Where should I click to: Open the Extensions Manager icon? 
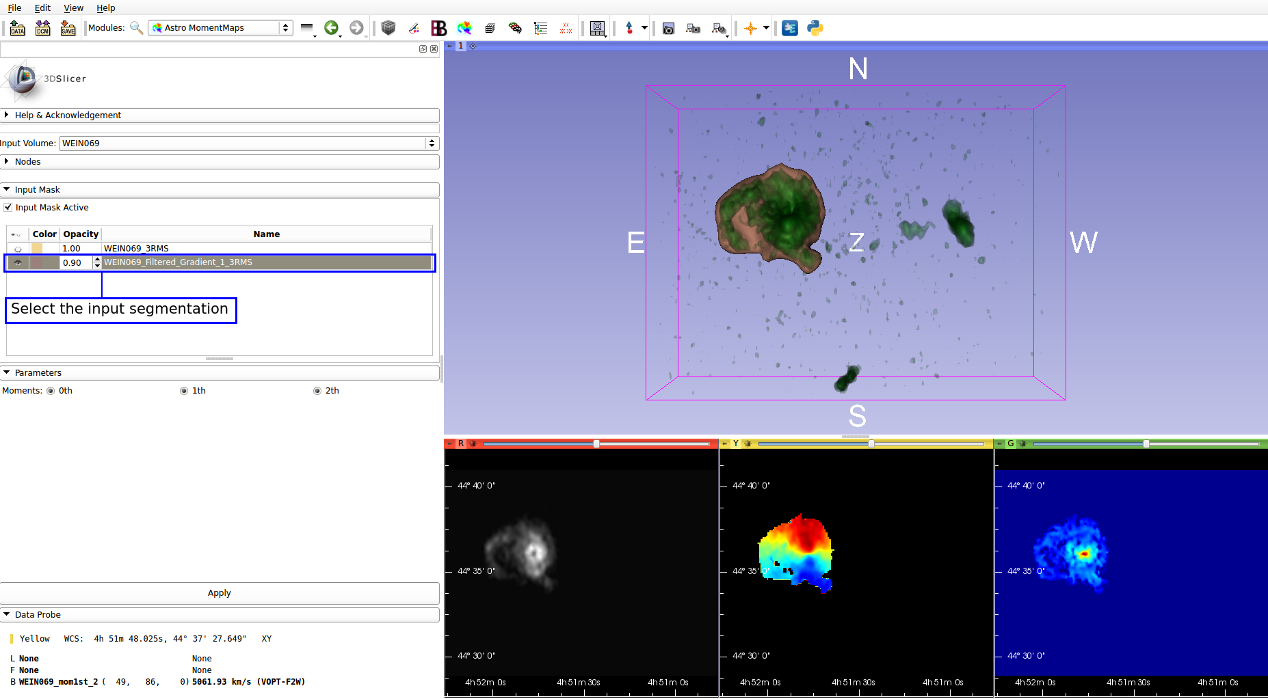pos(790,28)
